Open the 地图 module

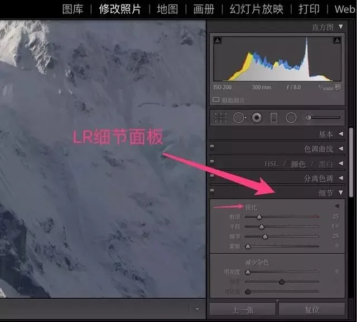click(167, 9)
